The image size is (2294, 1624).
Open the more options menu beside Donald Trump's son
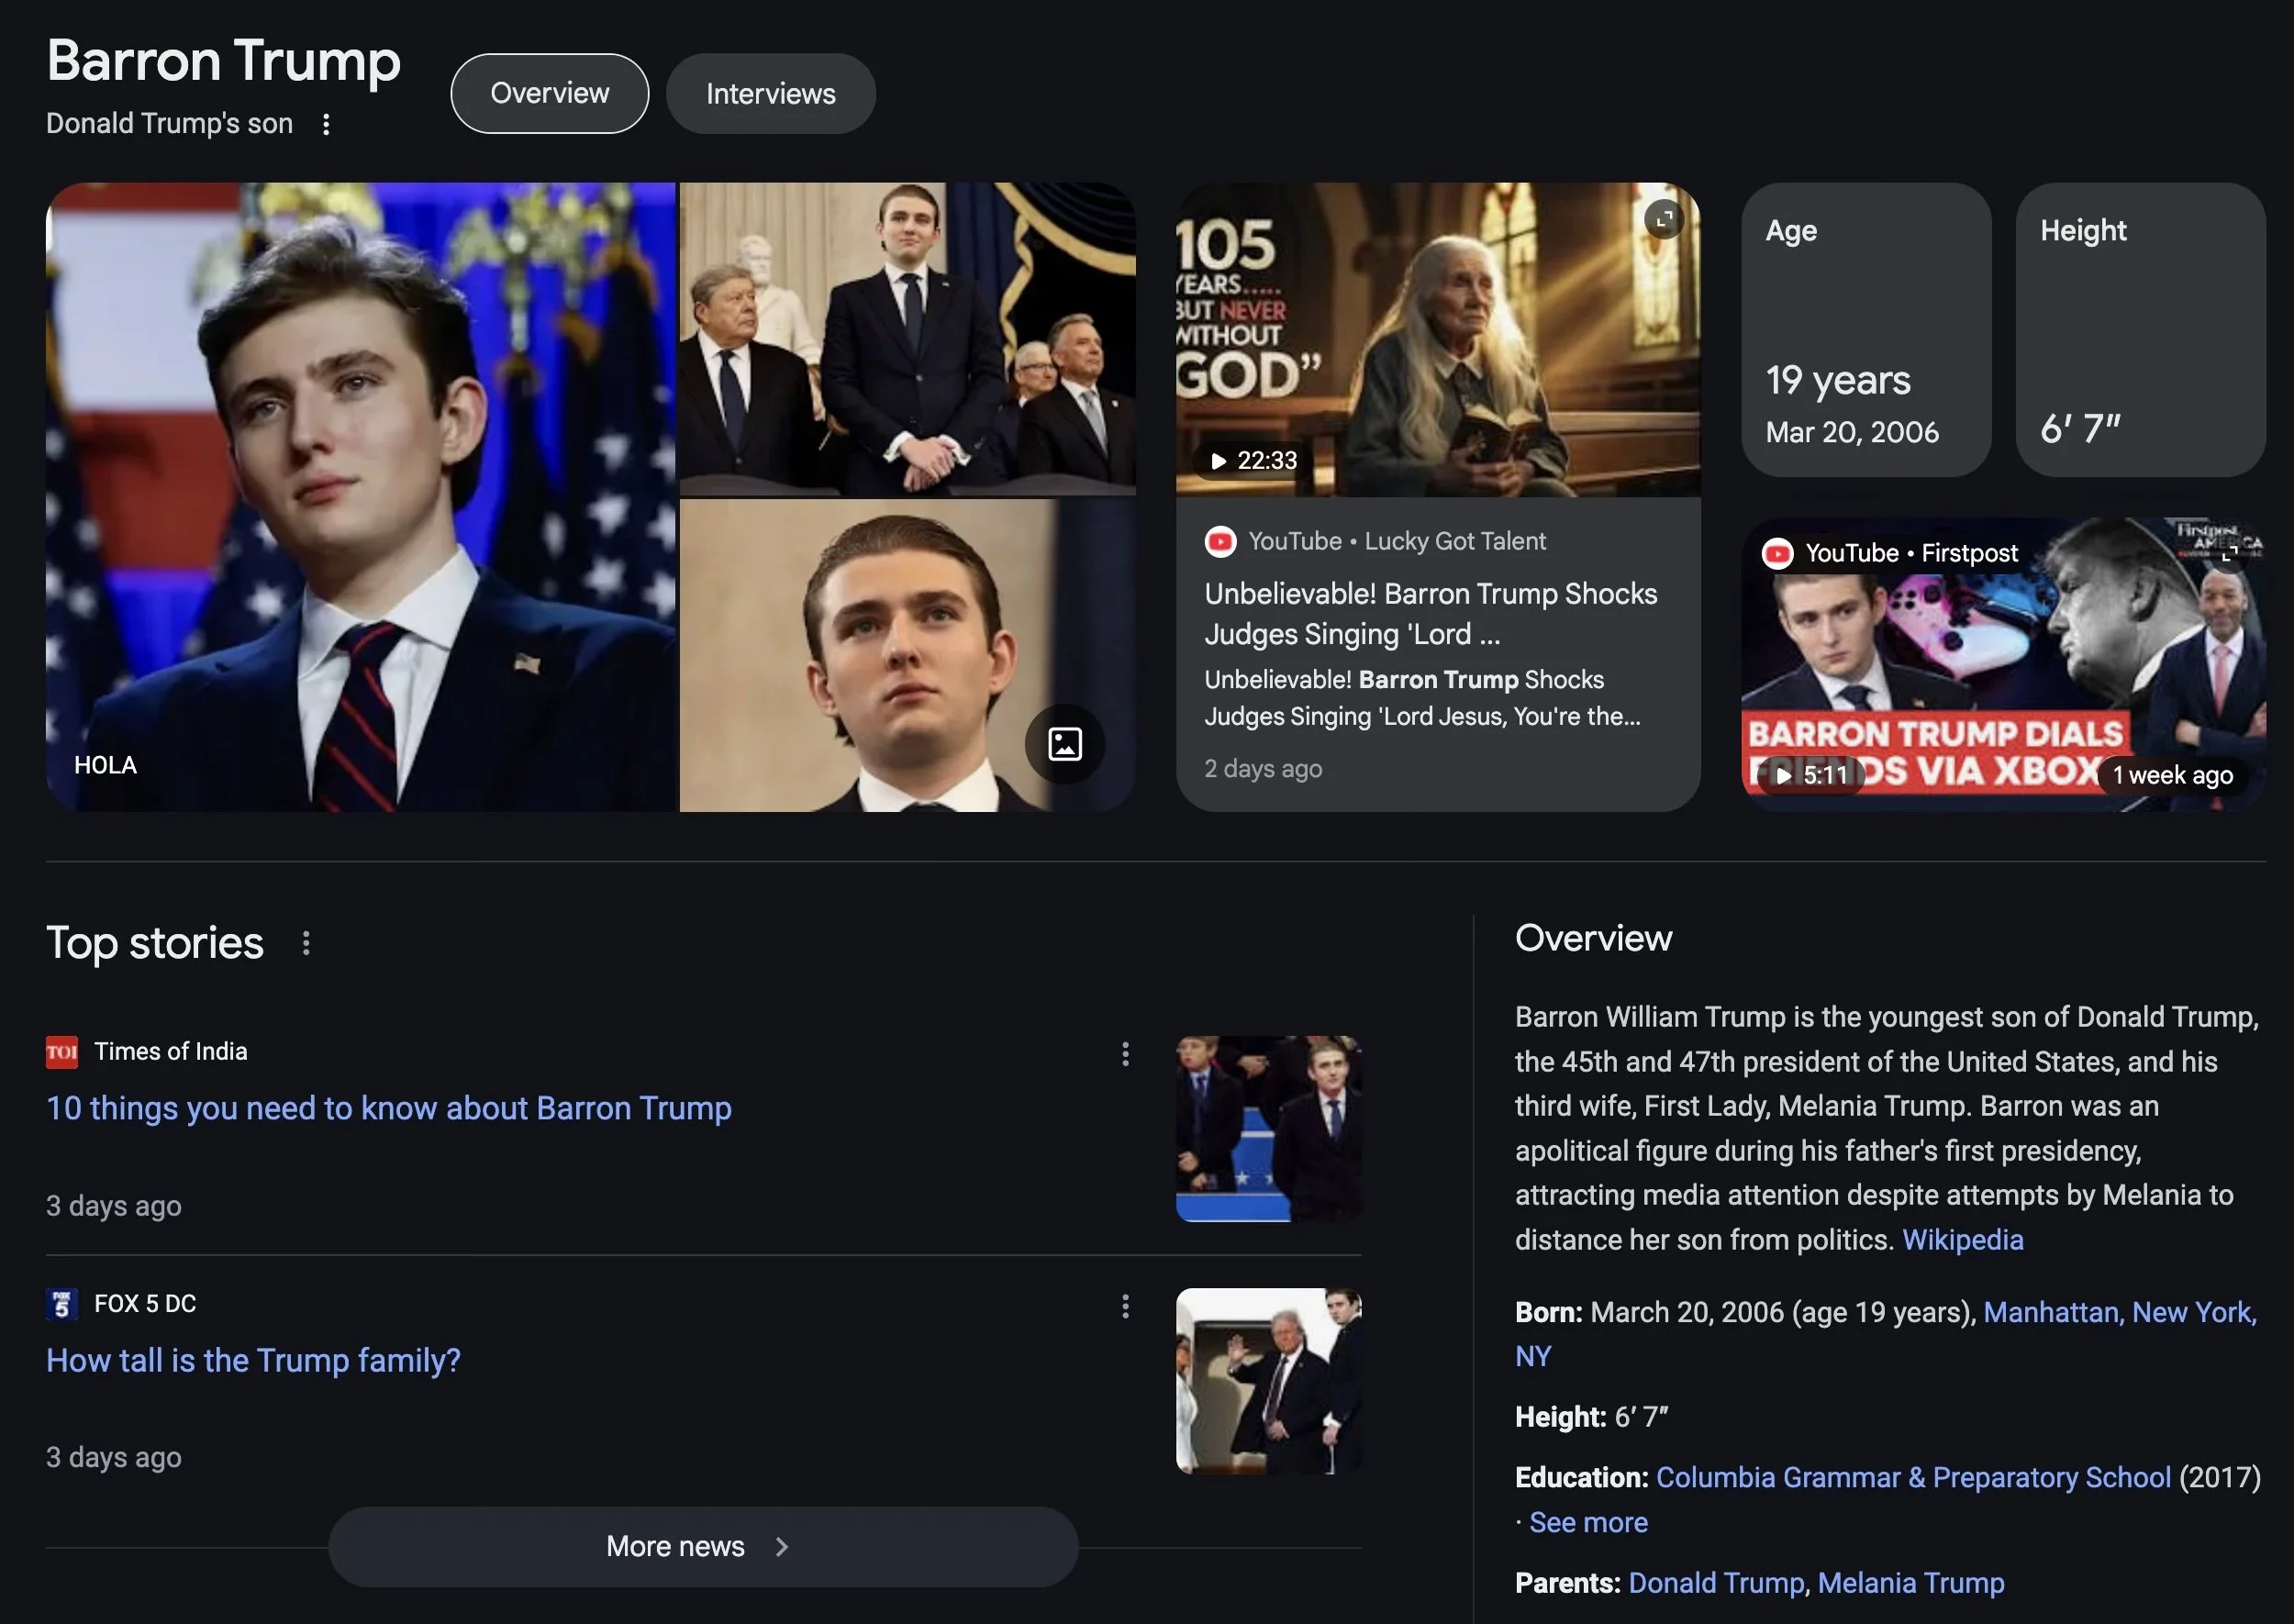pyautogui.click(x=326, y=124)
